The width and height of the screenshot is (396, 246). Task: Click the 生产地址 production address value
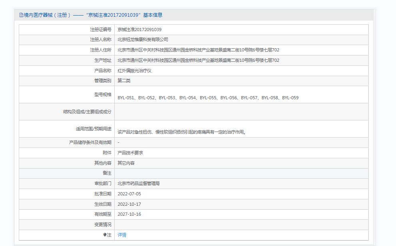coord(198,60)
